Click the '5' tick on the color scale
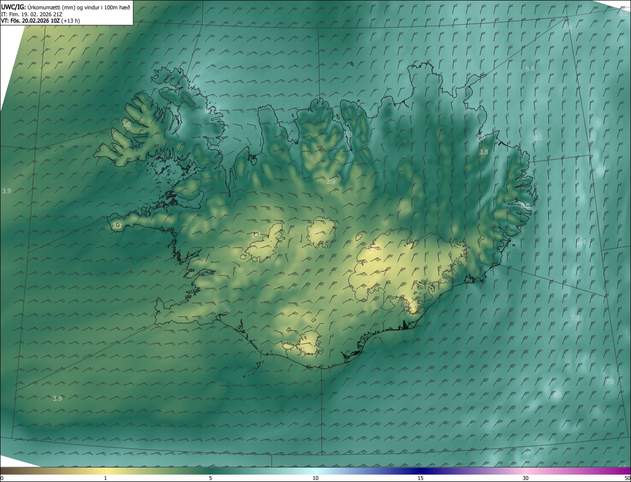Image resolution: width=631 pixels, height=482 pixels. [210, 478]
